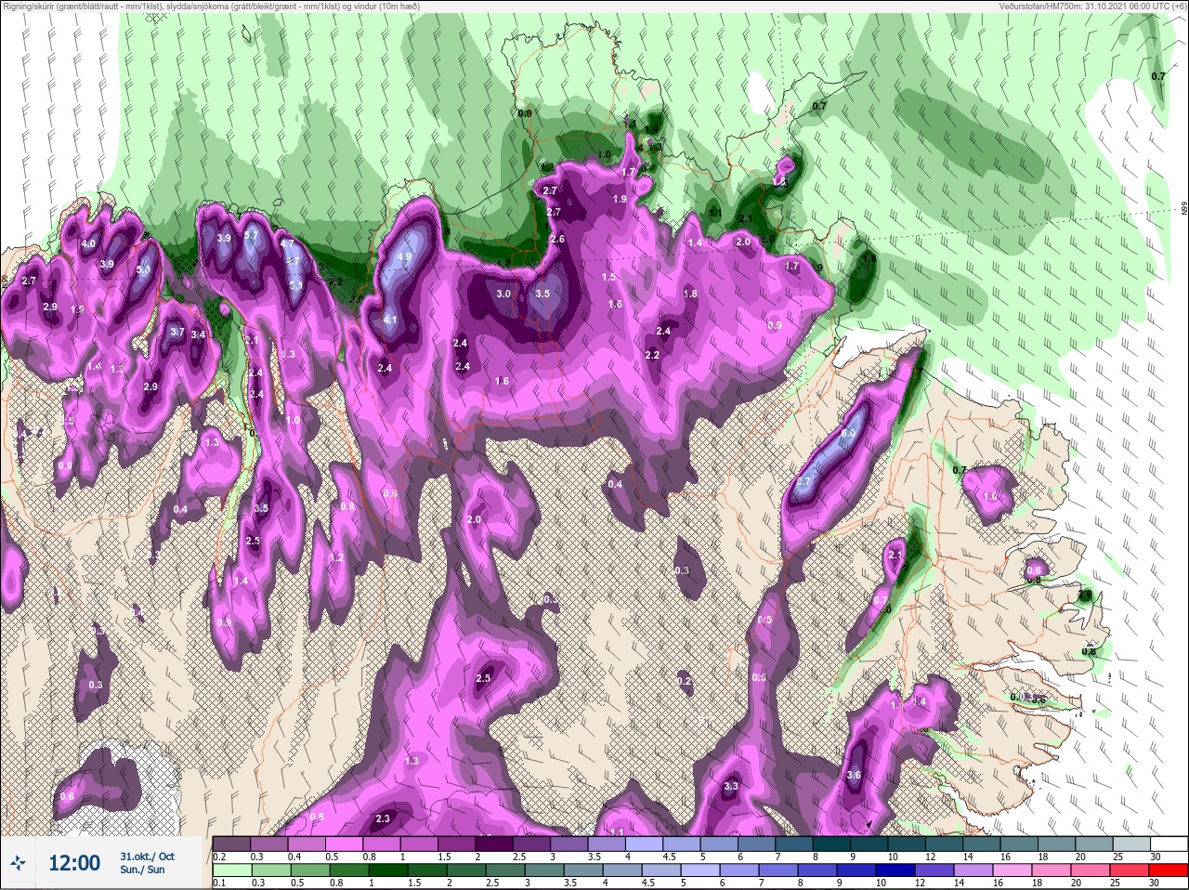The image size is (1189, 890).
Task: Click the 12:00 forecast time display
Action: [74, 863]
